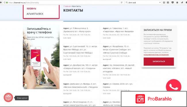Follow the Главная breadcrumb link
Image resolution: width=187 pixels, height=107 pixels.
tap(67, 6)
